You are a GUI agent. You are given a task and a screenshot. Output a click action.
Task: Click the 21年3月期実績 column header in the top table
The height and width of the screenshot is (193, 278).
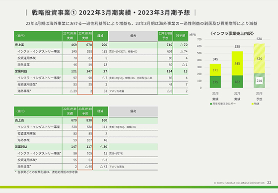(70, 36)
